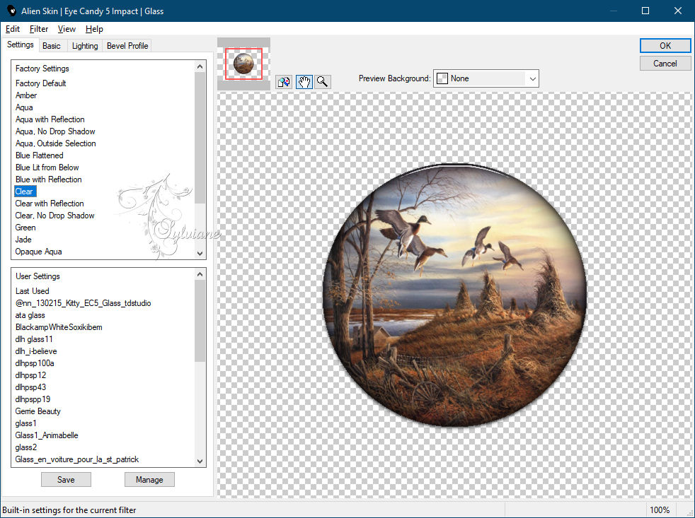Switch to the Basic tab
695x518 pixels.
point(52,46)
